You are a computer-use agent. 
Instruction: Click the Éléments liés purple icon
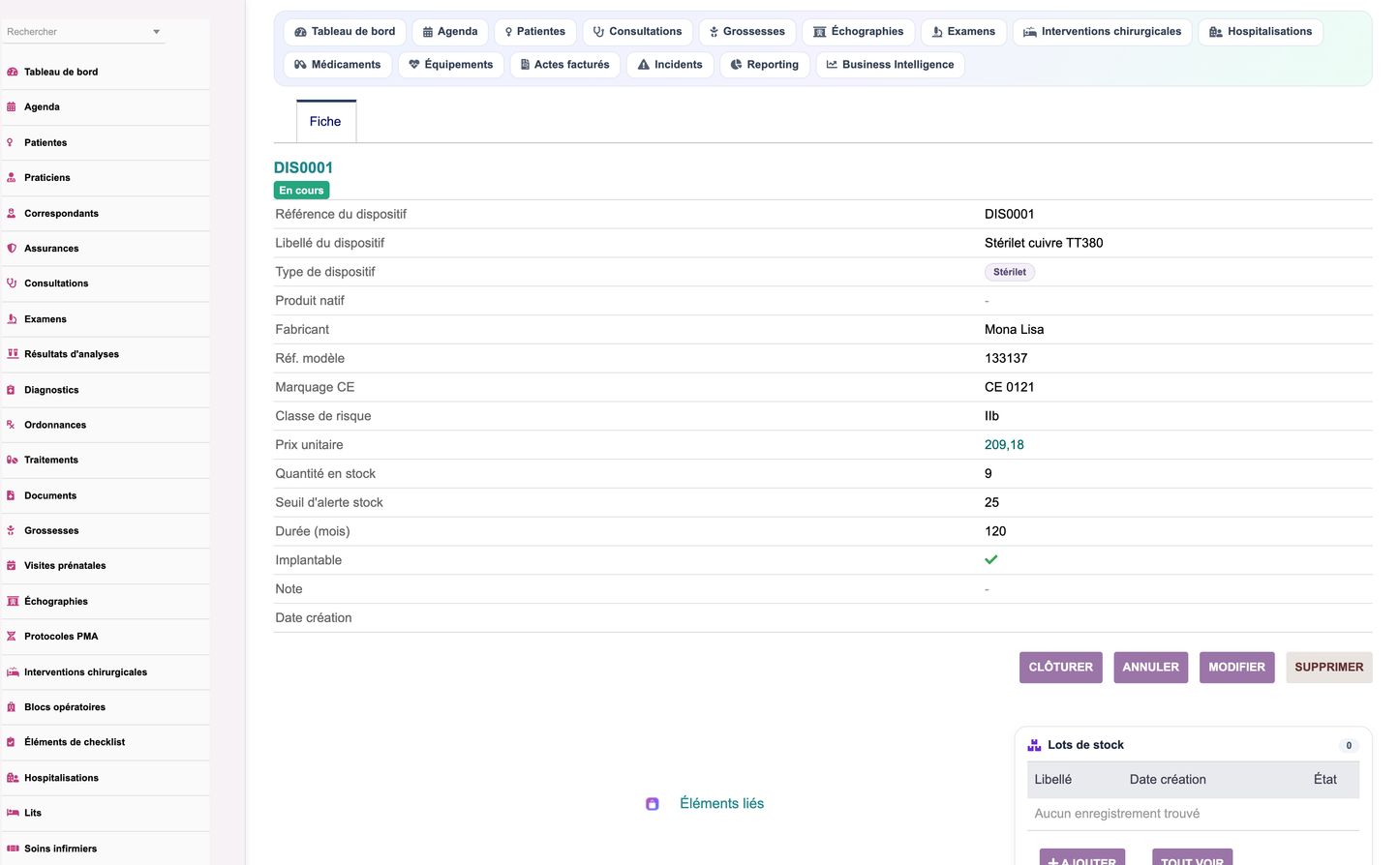tap(653, 804)
